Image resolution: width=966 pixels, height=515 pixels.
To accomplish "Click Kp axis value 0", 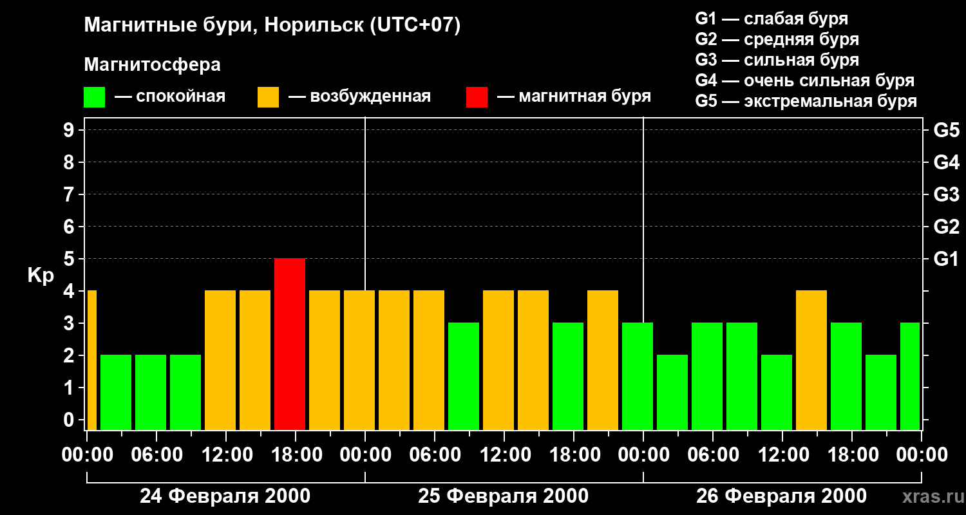I will tap(70, 420).
